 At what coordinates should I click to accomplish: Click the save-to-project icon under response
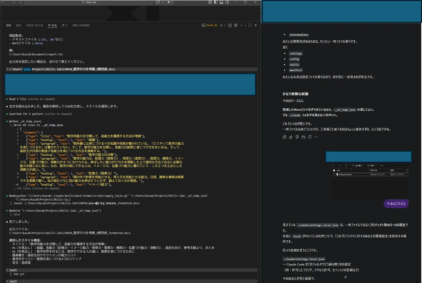point(304,137)
